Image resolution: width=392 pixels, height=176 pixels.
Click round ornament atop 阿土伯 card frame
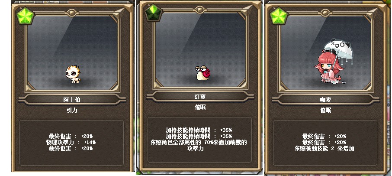[72, 13]
